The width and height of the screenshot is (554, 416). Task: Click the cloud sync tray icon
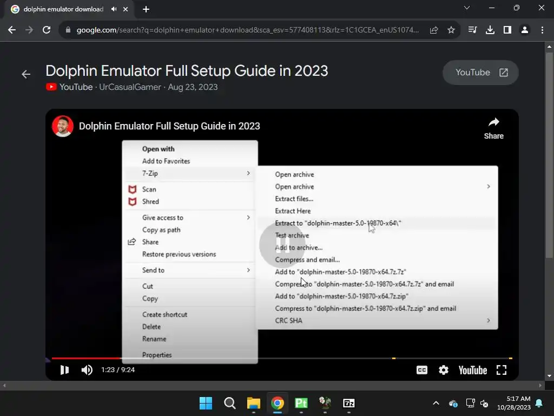(x=453, y=403)
